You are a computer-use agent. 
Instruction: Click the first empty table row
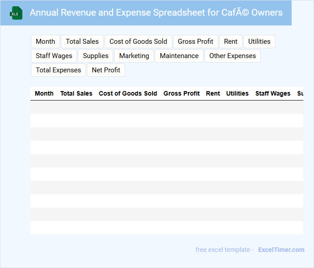click(x=166, y=107)
